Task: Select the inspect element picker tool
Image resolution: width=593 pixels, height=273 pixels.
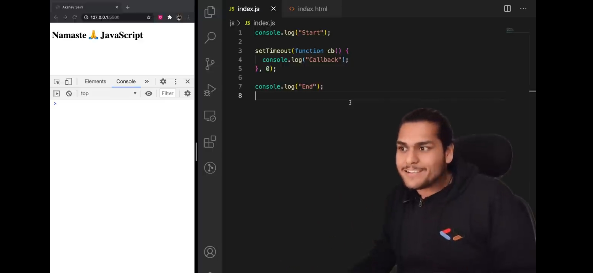Action: point(57,82)
